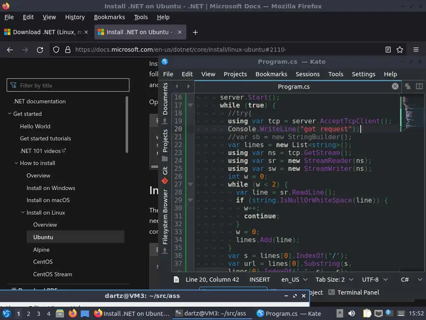Fold the if block at line 29
This screenshot has height=320, width=426.
(x=191, y=200)
